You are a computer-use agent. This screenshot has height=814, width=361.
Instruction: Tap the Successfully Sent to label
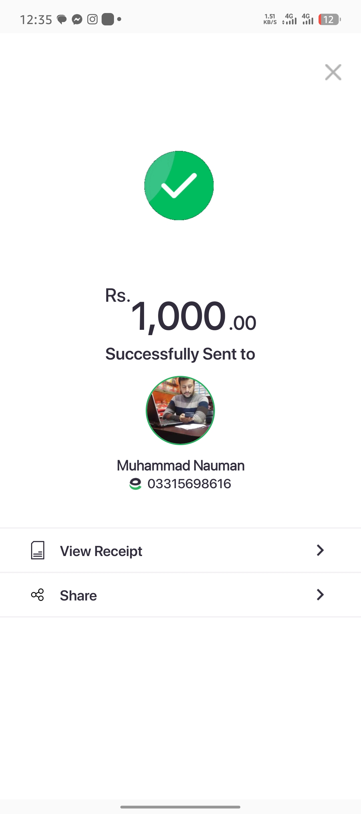point(180,354)
